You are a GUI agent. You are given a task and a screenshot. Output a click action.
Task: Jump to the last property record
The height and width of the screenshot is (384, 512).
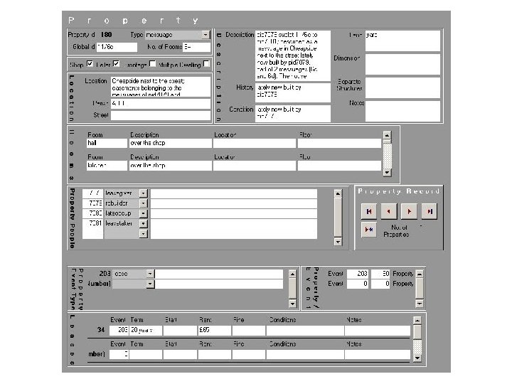[429, 211]
